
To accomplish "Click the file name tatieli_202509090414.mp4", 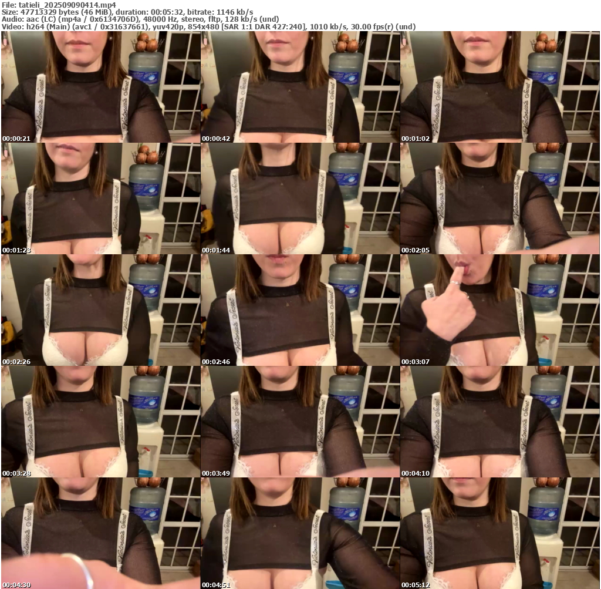I will tap(67, 5).
